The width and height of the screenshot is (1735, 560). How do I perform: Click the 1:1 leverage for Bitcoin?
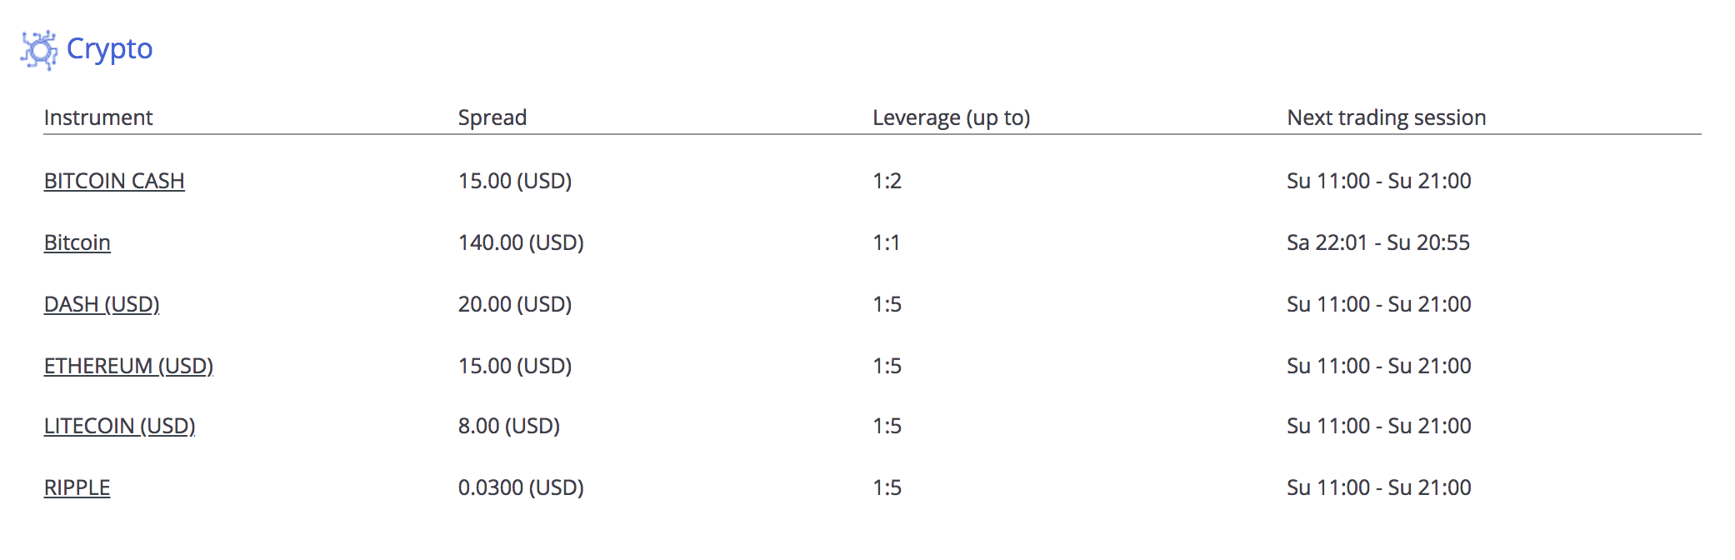pos(886,242)
